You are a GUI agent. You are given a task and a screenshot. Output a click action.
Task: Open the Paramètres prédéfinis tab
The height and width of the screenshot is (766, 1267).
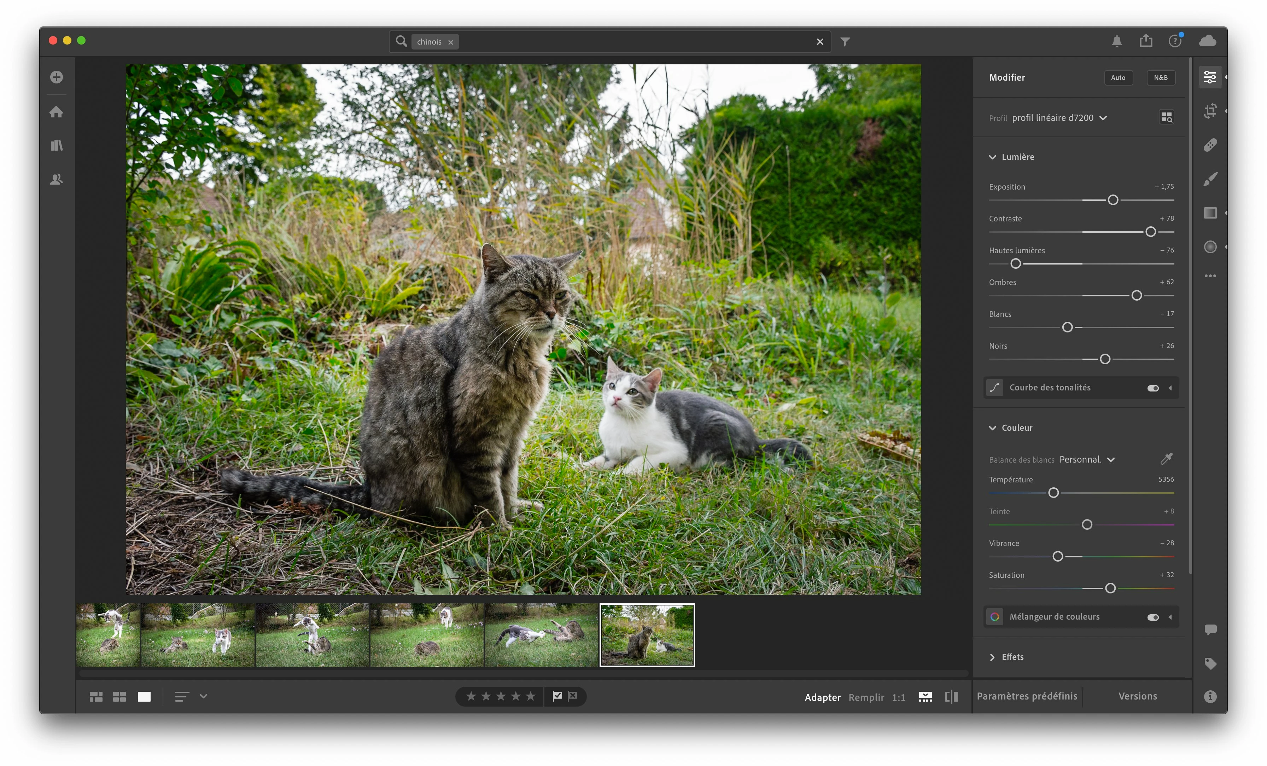(x=1026, y=696)
